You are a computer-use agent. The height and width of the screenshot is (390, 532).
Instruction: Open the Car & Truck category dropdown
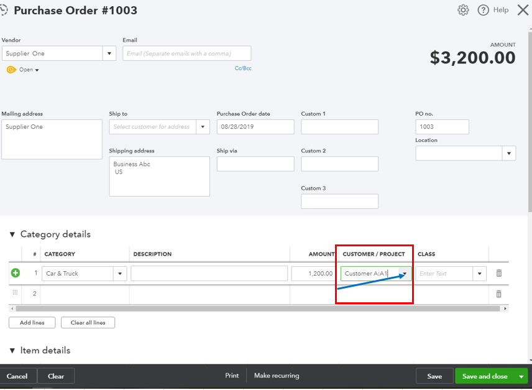pyautogui.click(x=120, y=274)
